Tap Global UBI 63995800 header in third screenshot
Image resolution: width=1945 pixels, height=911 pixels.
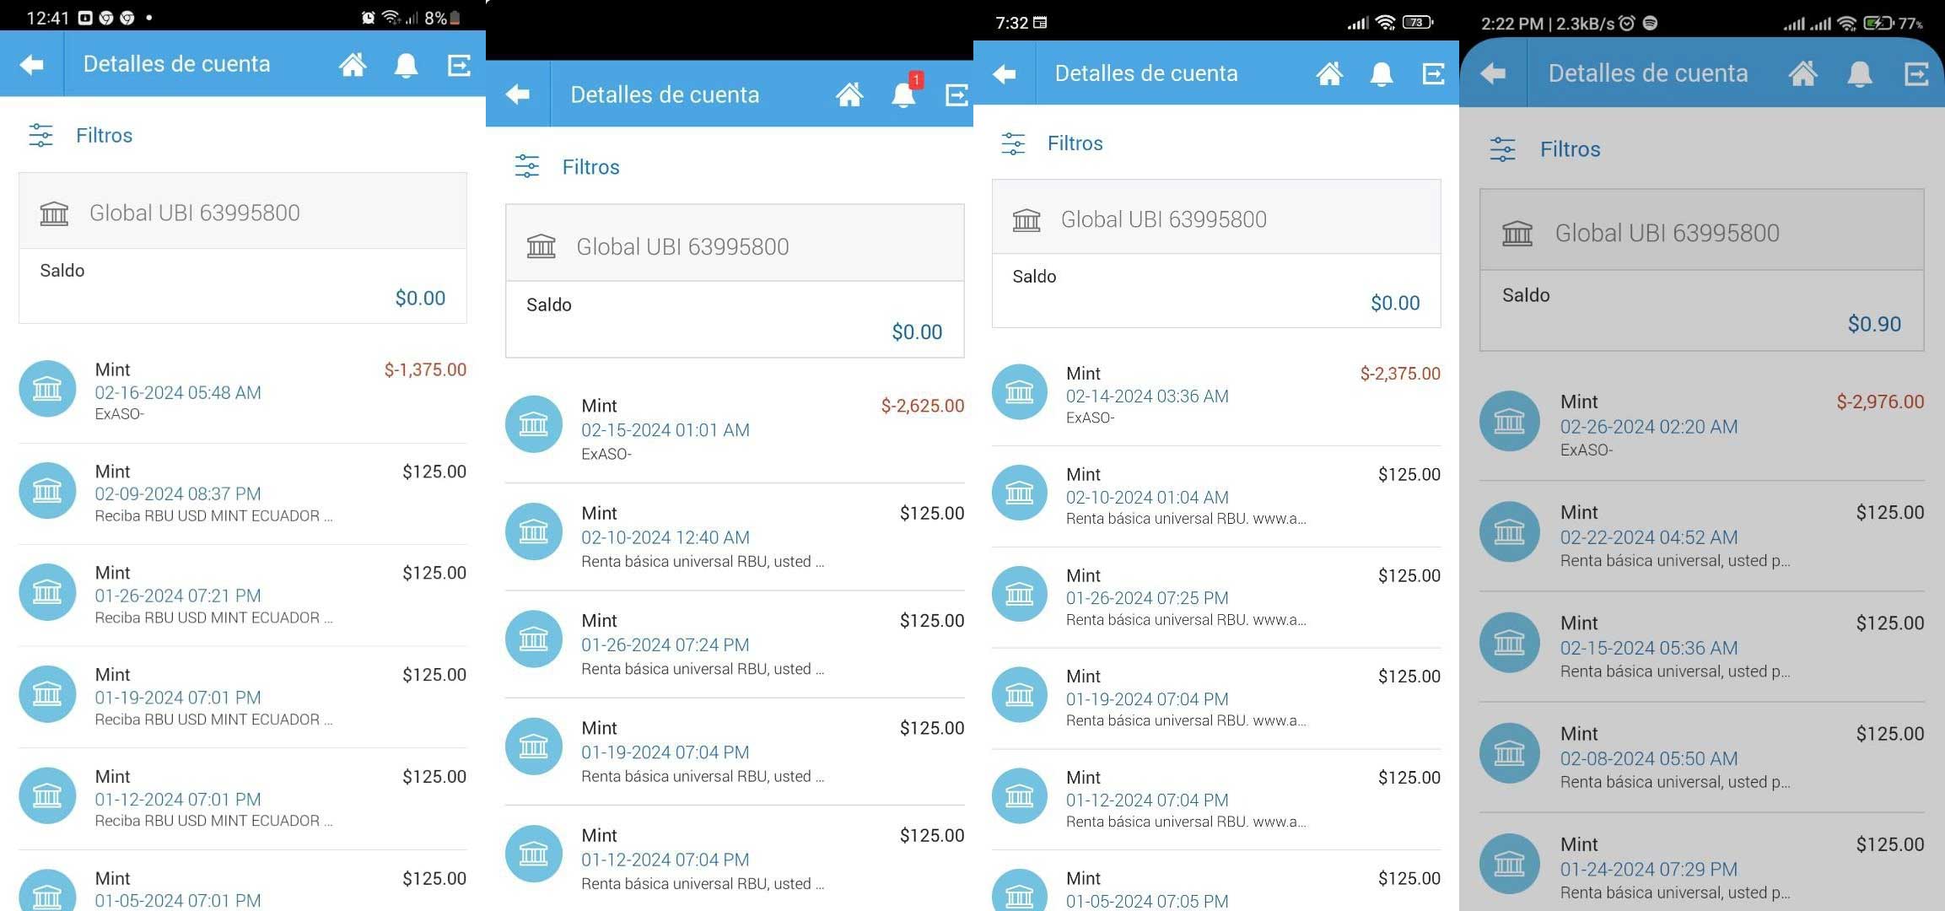[1215, 219]
